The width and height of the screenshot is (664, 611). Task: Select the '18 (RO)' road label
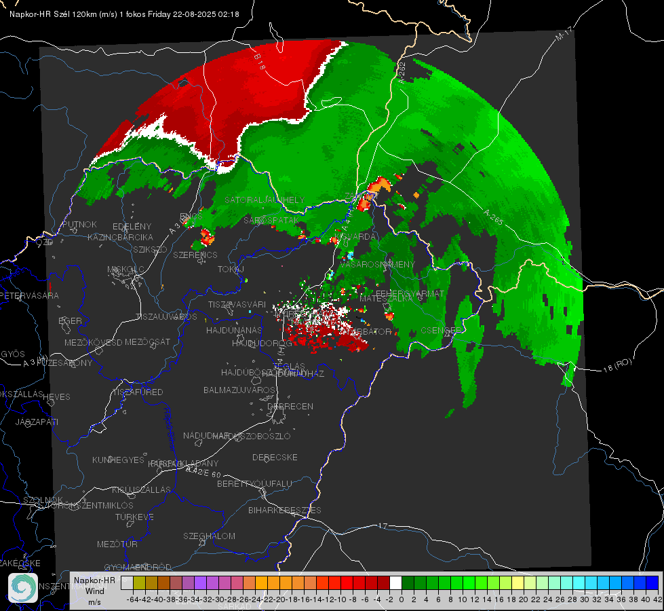(x=617, y=365)
